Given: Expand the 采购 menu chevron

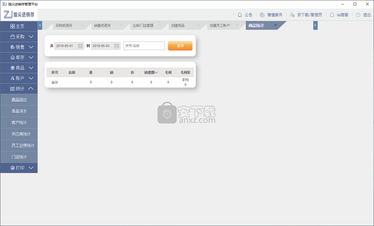Looking at the screenshot, I should pos(31,37).
